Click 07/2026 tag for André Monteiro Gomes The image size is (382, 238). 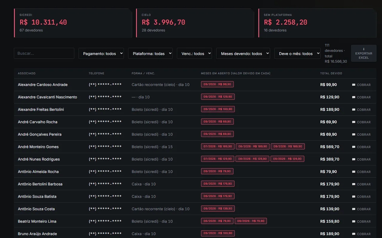tap(218, 146)
